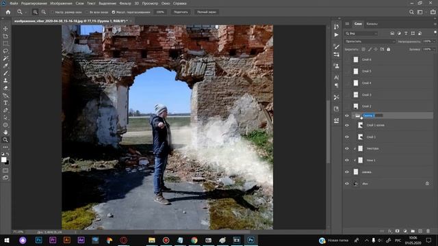Open zoom tool preset picker arrow
Image resolution: width=438 pixels, height=246 pixels.
[x=25, y=12]
